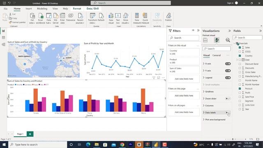Check the Units Sold field

click(240, 105)
